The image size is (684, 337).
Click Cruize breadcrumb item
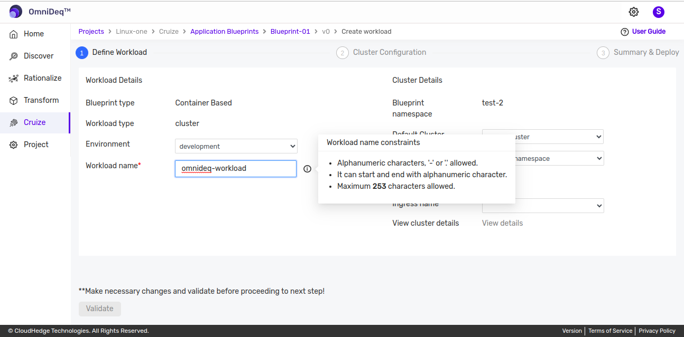[169, 32]
